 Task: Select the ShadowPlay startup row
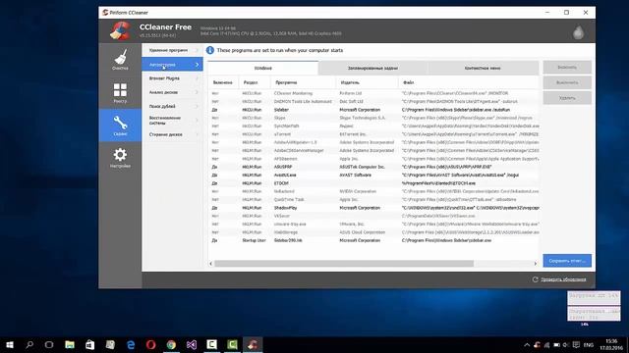(x=373, y=208)
